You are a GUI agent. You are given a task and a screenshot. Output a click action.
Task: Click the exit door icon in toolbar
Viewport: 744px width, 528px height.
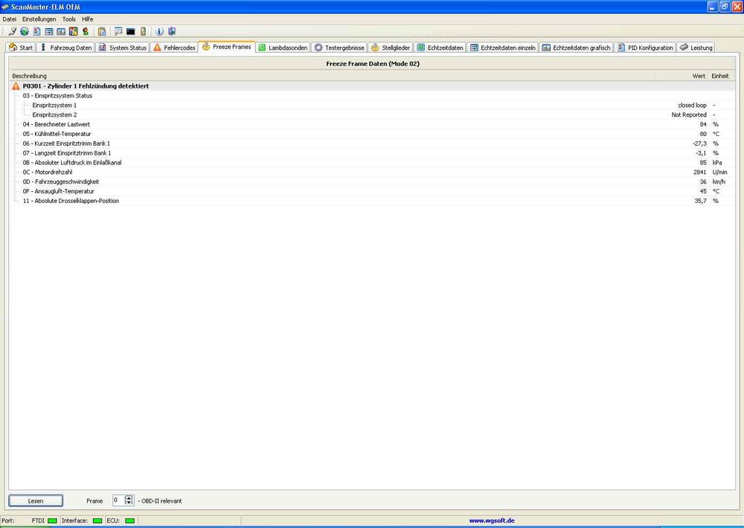coord(172,31)
